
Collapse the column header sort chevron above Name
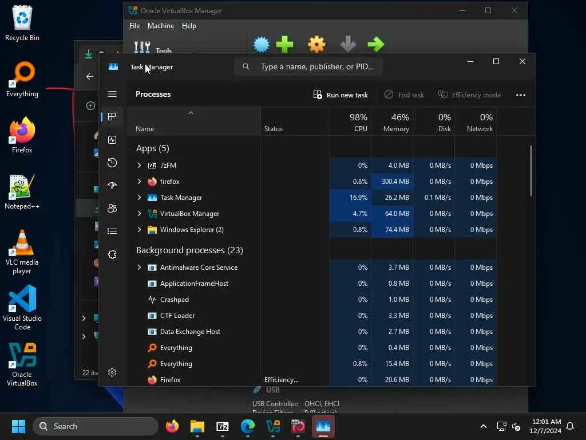point(191,113)
